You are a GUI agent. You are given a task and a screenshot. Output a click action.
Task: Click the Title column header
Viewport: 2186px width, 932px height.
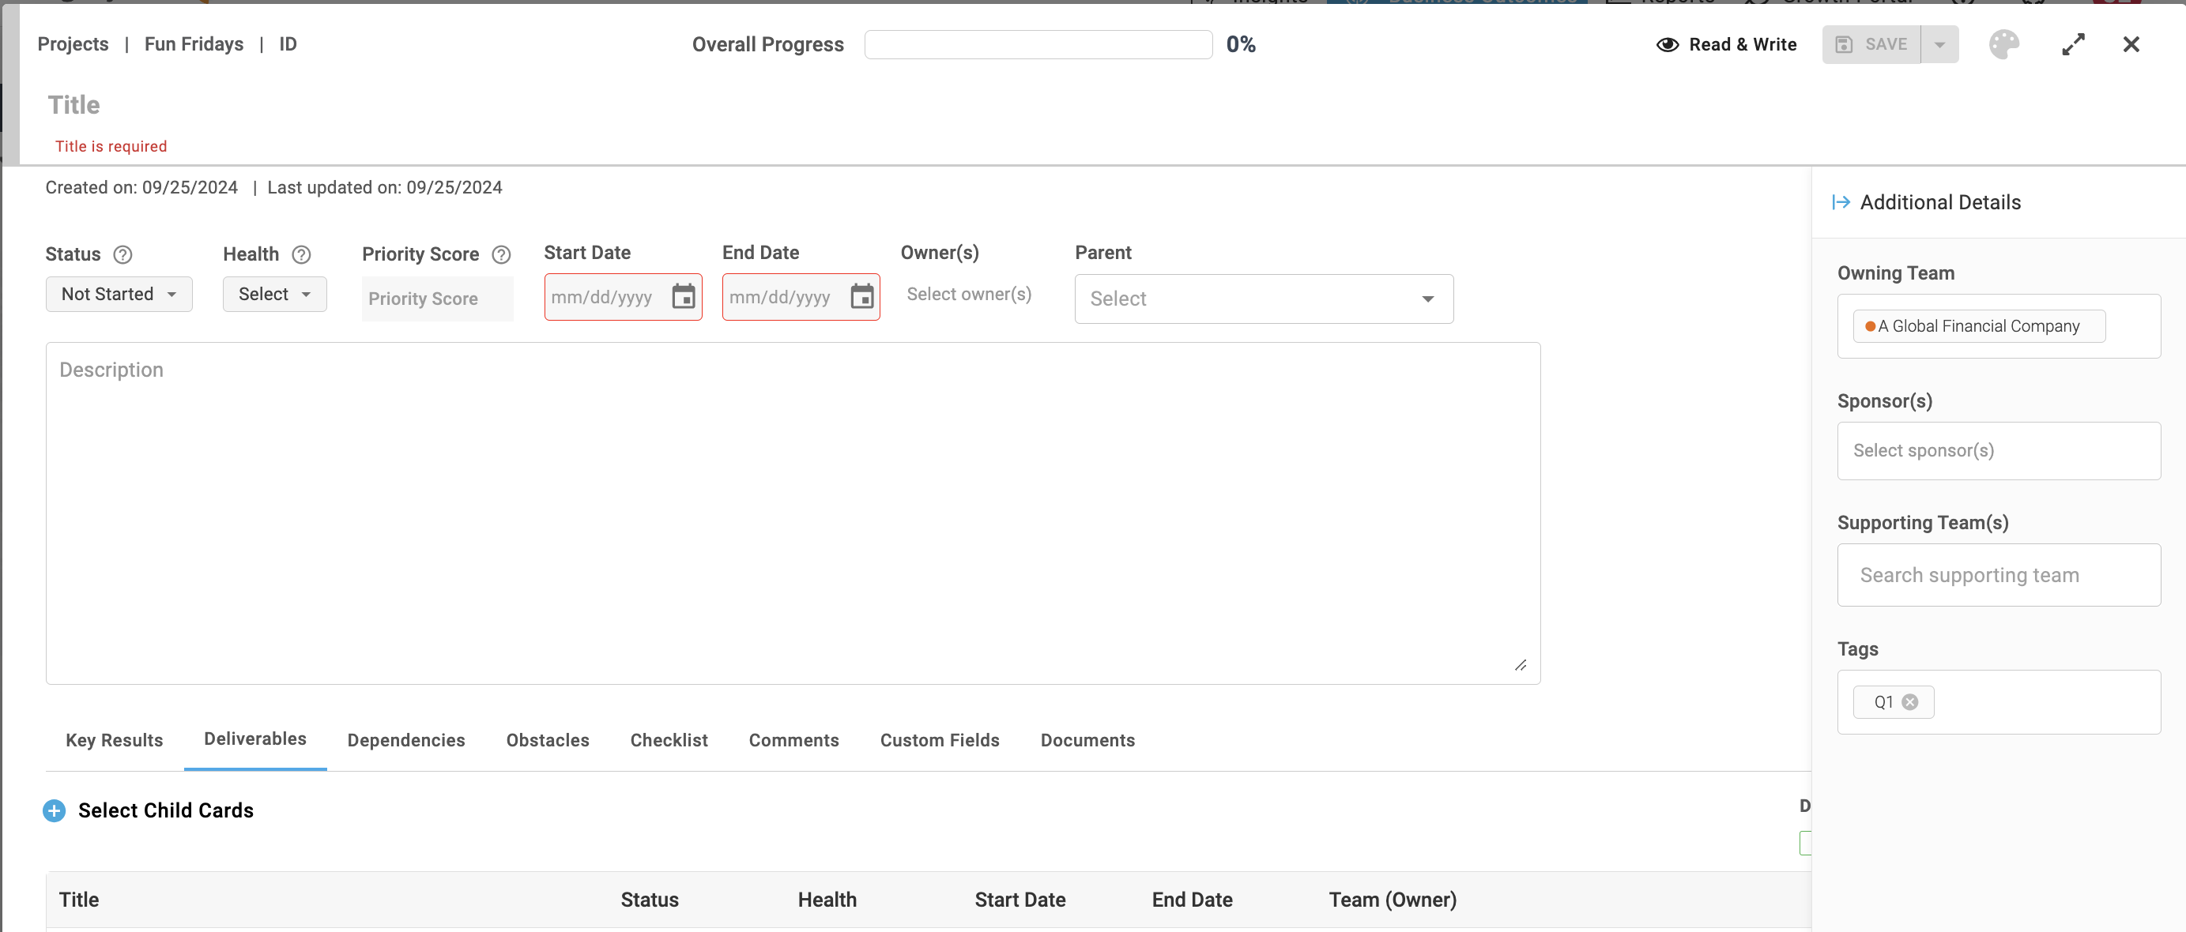79,899
